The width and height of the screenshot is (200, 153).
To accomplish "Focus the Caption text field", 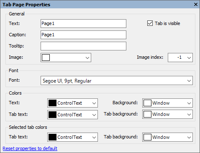I will click(x=83, y=35).
